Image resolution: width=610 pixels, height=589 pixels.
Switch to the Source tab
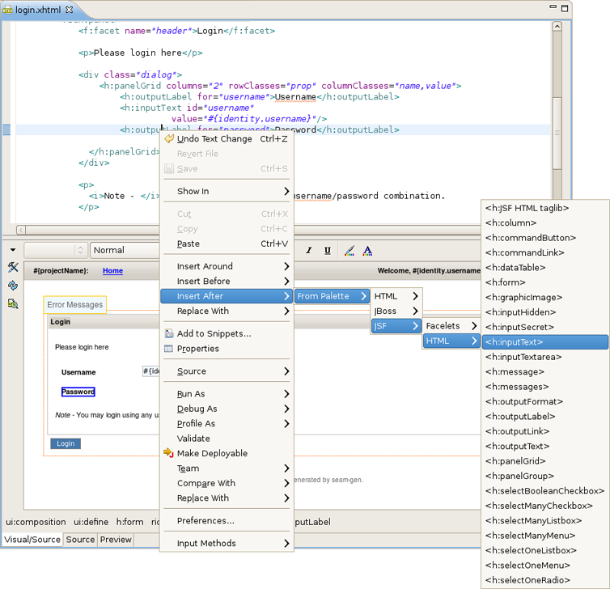(x=80, y=540)
